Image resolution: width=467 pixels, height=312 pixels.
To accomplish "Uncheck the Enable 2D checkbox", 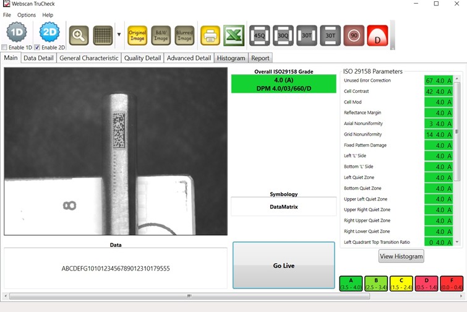I will 37,48.
